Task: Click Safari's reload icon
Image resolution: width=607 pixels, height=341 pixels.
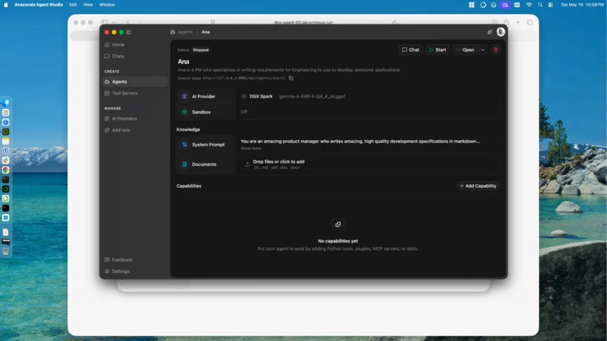Action: pos(394,22)
